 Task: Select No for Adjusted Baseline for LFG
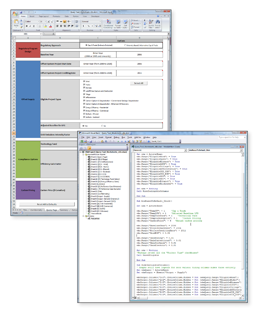click(102, 126)
